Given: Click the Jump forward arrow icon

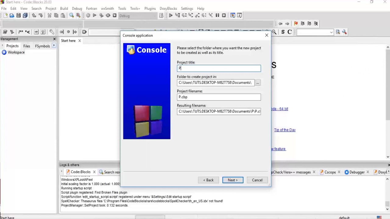Looking at the screenshot, I should [287, 23].
